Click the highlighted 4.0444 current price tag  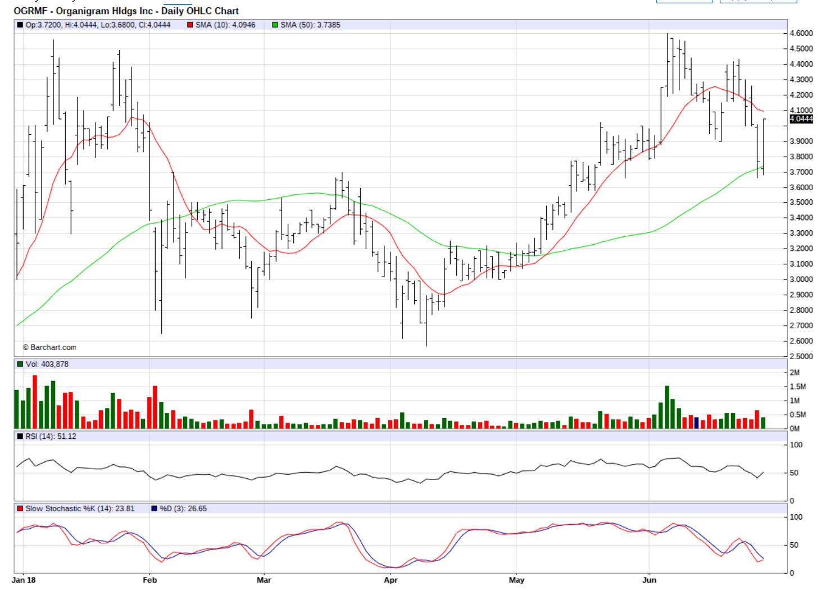coord(801,119)
